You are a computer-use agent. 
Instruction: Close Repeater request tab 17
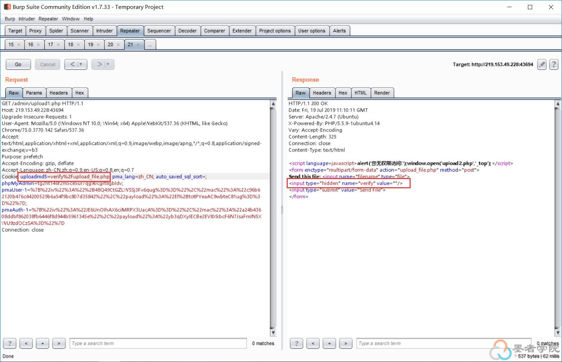tap(58, 45)
